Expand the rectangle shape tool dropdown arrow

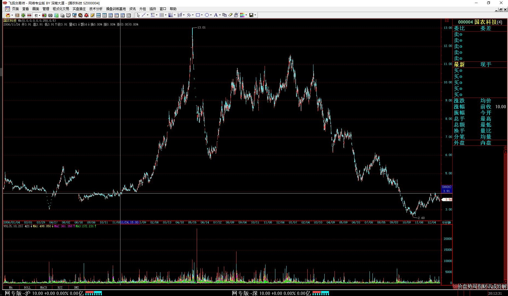pyautogui.click(x=202, y=15)
